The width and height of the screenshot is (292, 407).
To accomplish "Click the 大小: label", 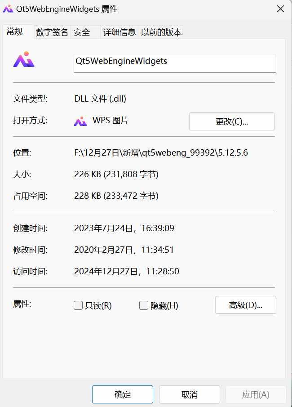I will [x=22, y=174].
